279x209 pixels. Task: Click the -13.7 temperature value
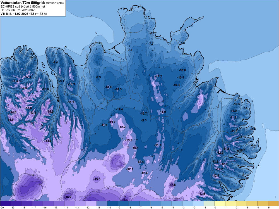point(112,122)
